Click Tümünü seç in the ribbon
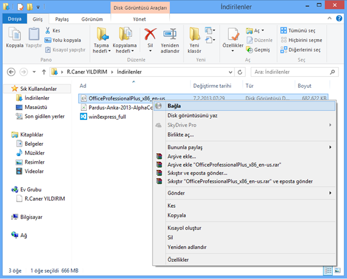The image size is (347, 279). point(301,30)
